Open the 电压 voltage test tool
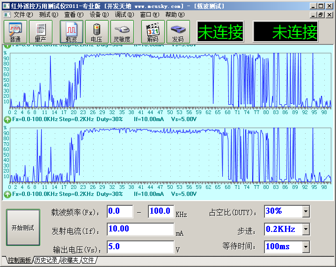Image resolution: width=336 pixels, height=267 pixels. (97, 32)
